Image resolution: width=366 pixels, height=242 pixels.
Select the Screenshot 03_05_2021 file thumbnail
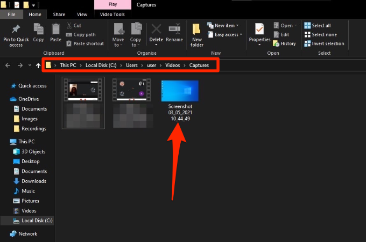pos(180,91)
